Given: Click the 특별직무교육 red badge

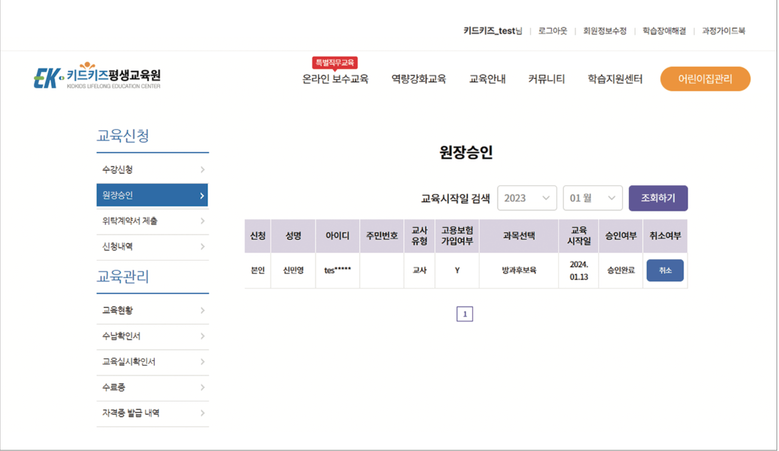Looking at the screenshot, I should click(x=335, y=62).
